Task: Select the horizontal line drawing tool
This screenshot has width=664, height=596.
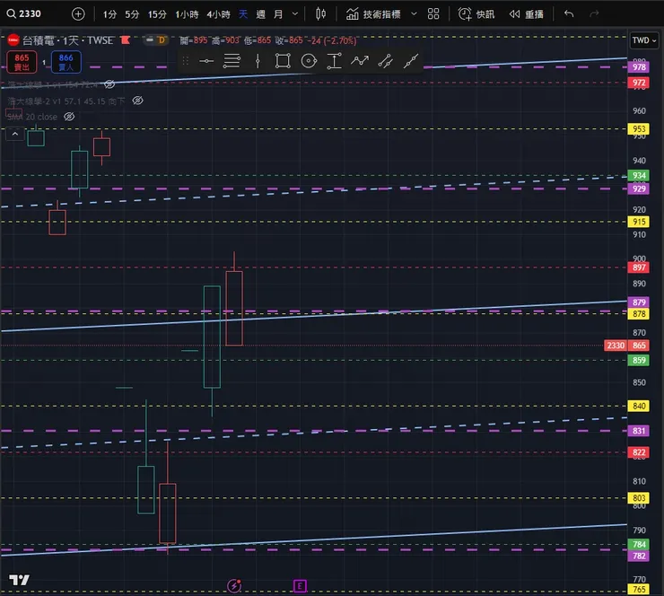Action: pos(206,61)
